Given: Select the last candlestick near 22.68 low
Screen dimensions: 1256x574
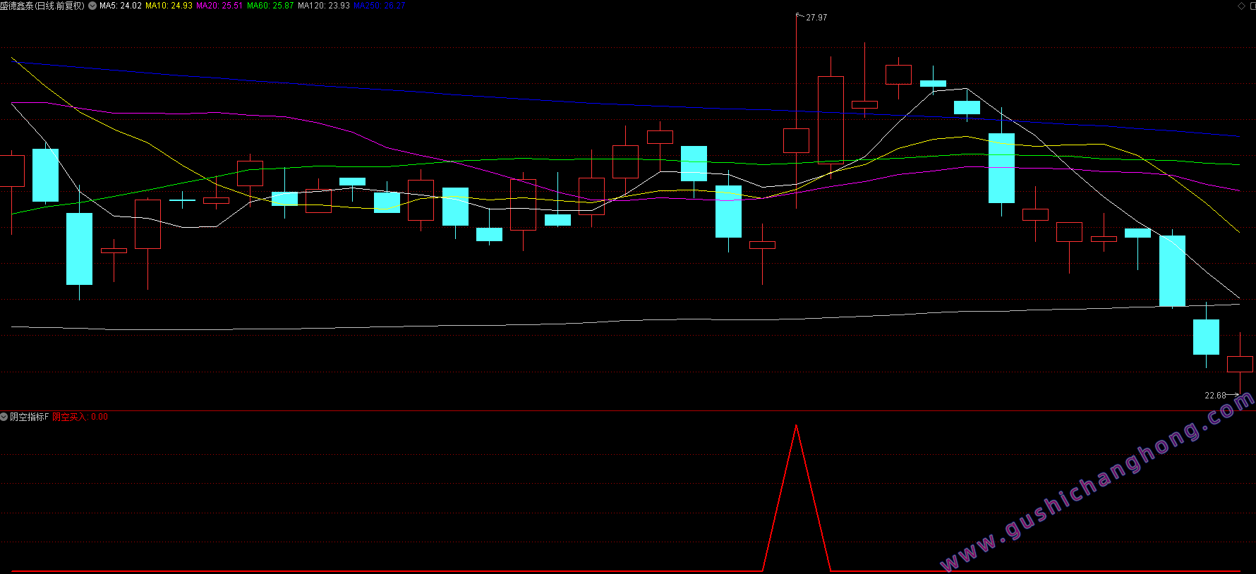Looking at the screenshot, I should (x=1240, y=365).
